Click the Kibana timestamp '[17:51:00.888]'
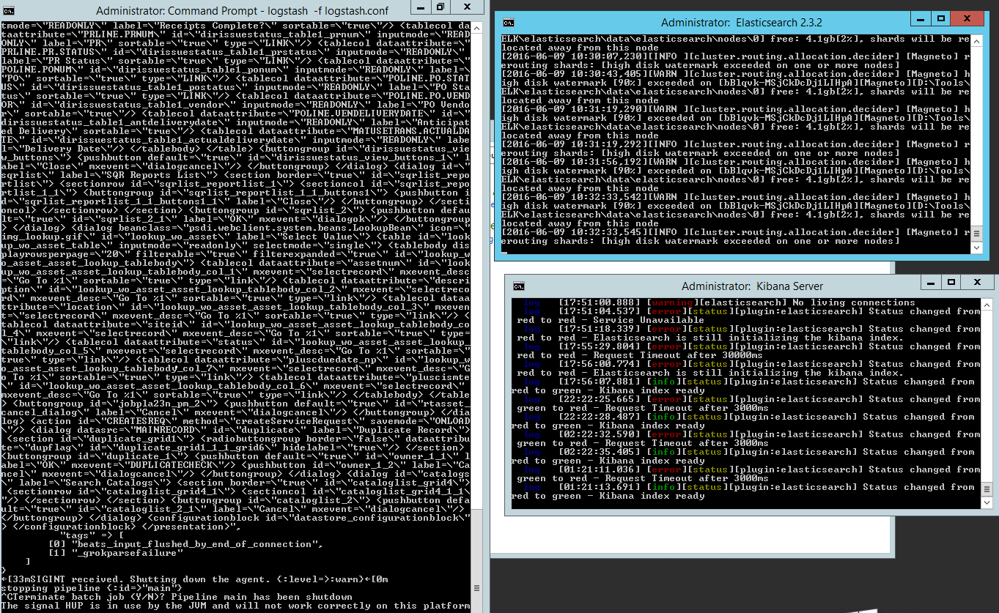 tap(600, 302)
